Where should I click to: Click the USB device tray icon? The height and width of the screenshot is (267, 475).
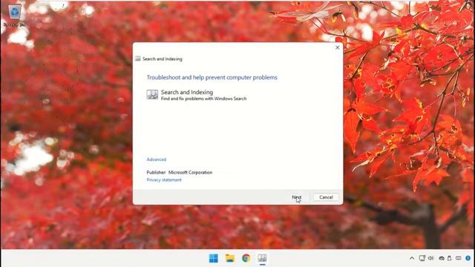[x=450, y=258]
